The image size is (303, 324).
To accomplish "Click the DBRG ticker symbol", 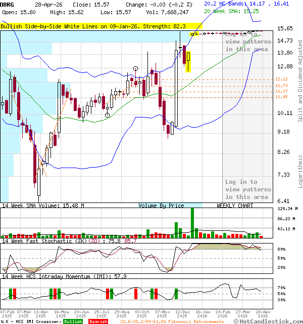I will click(x=8, y=4).
